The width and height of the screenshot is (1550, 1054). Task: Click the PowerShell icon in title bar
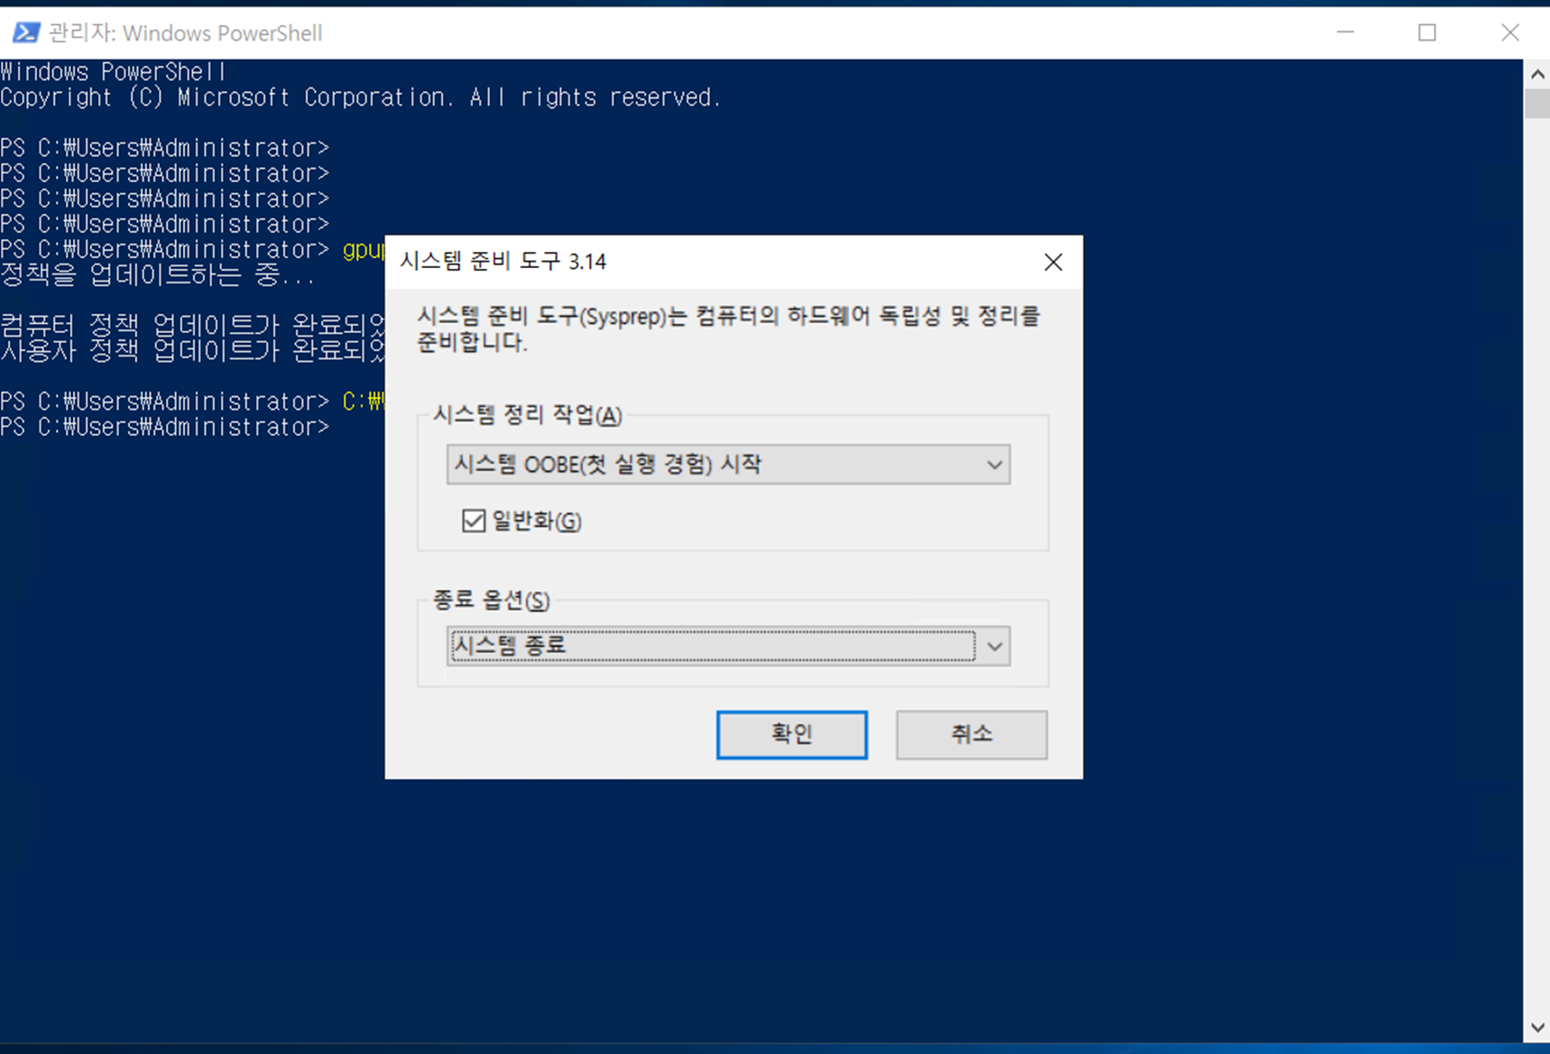coord(26,33)
